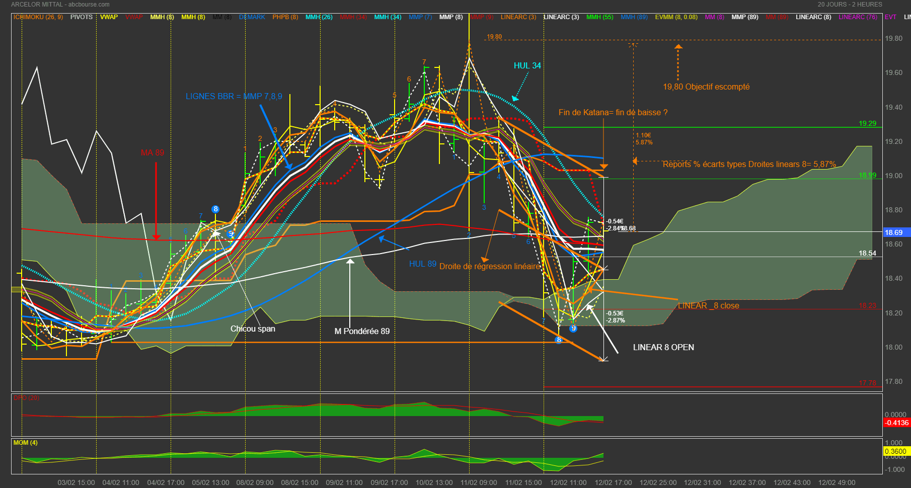Click the yellow 0.3600 MOM value tag
The image size is (911, 488).
[895, 451]
